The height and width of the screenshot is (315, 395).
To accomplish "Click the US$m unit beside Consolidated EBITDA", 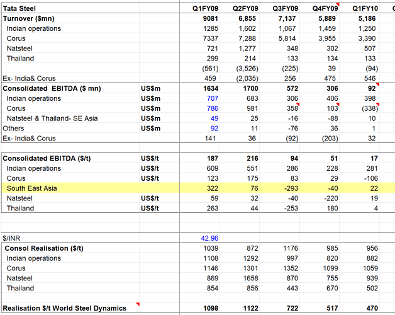I will point(151,88).
